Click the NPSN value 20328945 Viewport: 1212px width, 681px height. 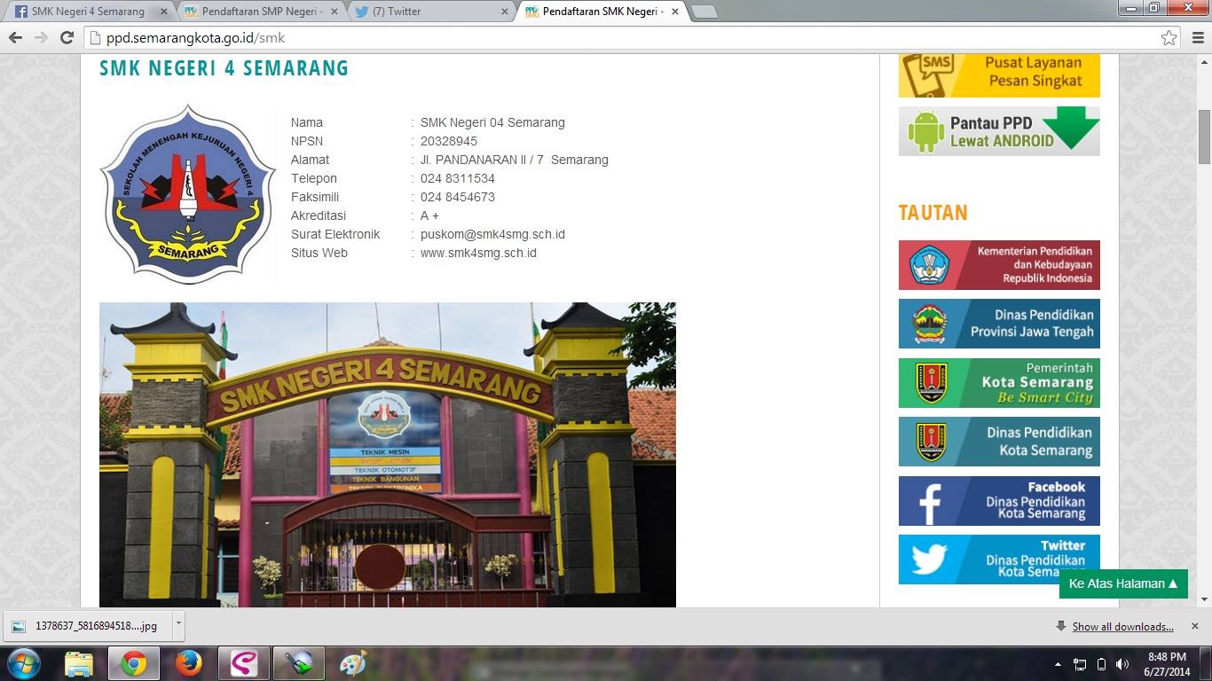pos(449,141)
